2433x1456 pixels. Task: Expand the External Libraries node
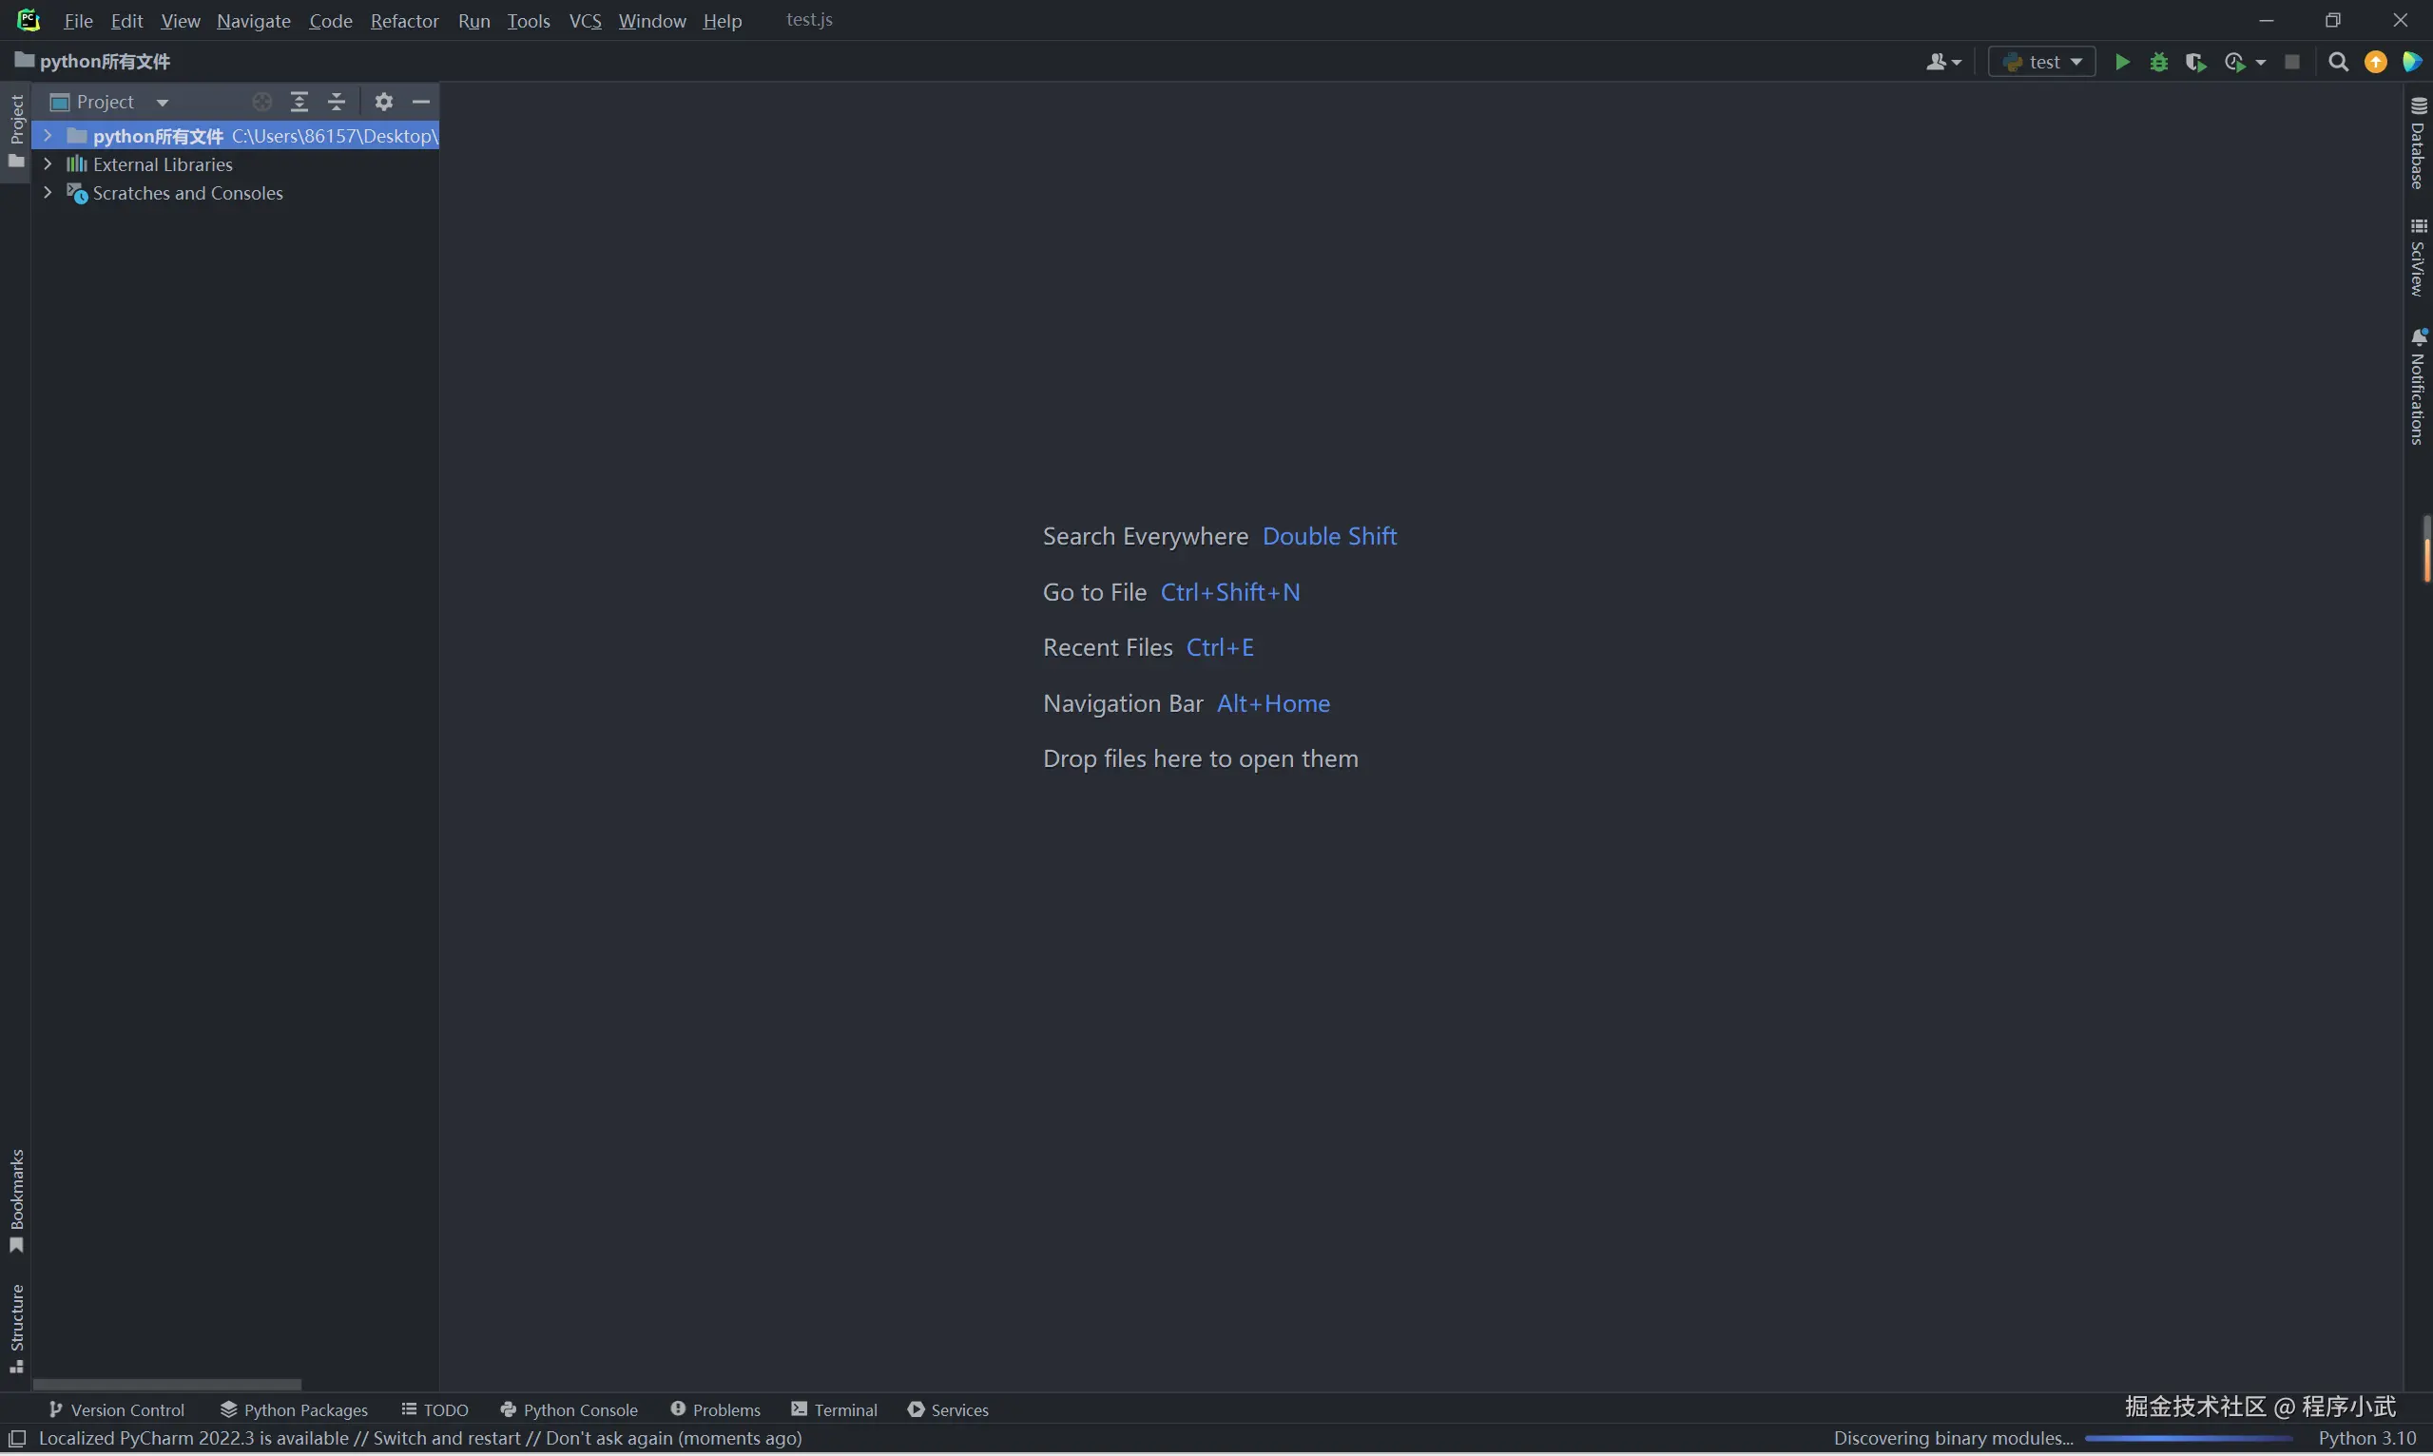pos(48,163)
